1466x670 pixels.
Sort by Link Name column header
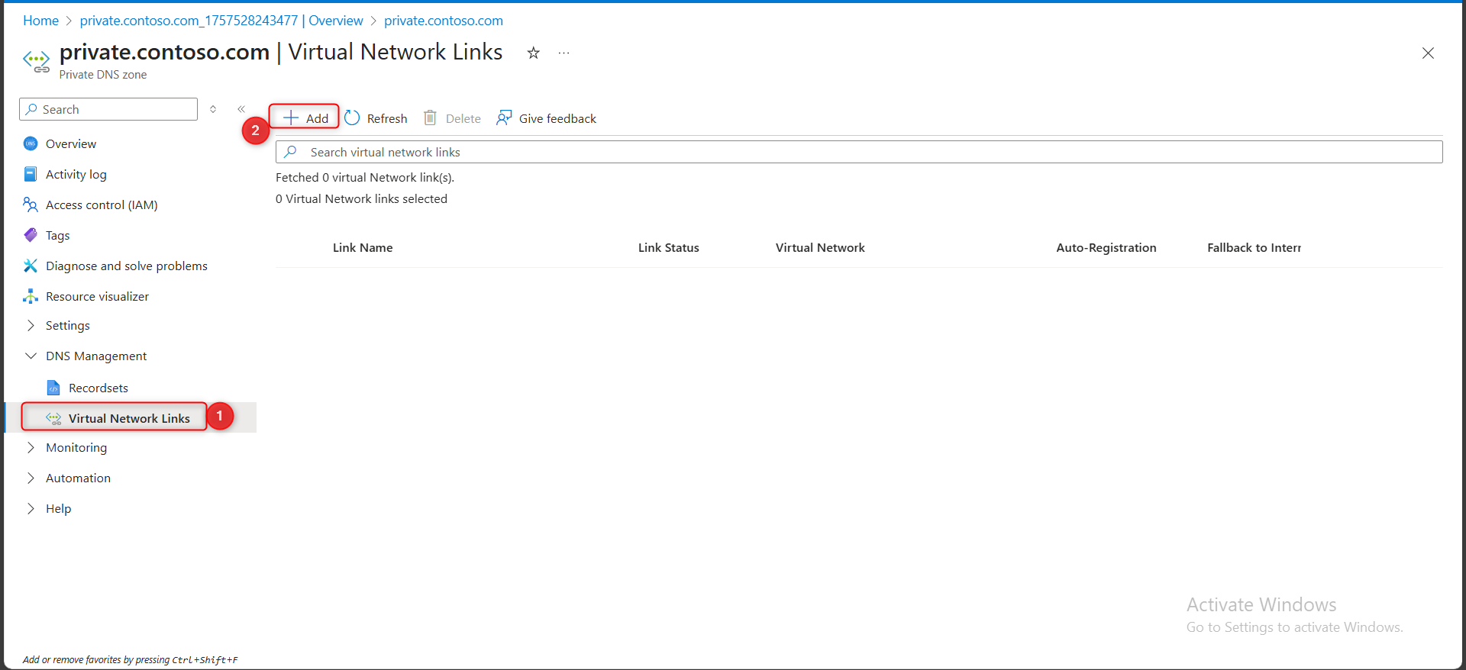(363, 247)
